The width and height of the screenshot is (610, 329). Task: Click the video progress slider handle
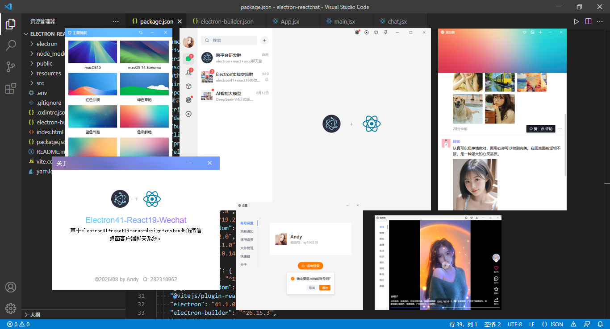coord(443,307)
